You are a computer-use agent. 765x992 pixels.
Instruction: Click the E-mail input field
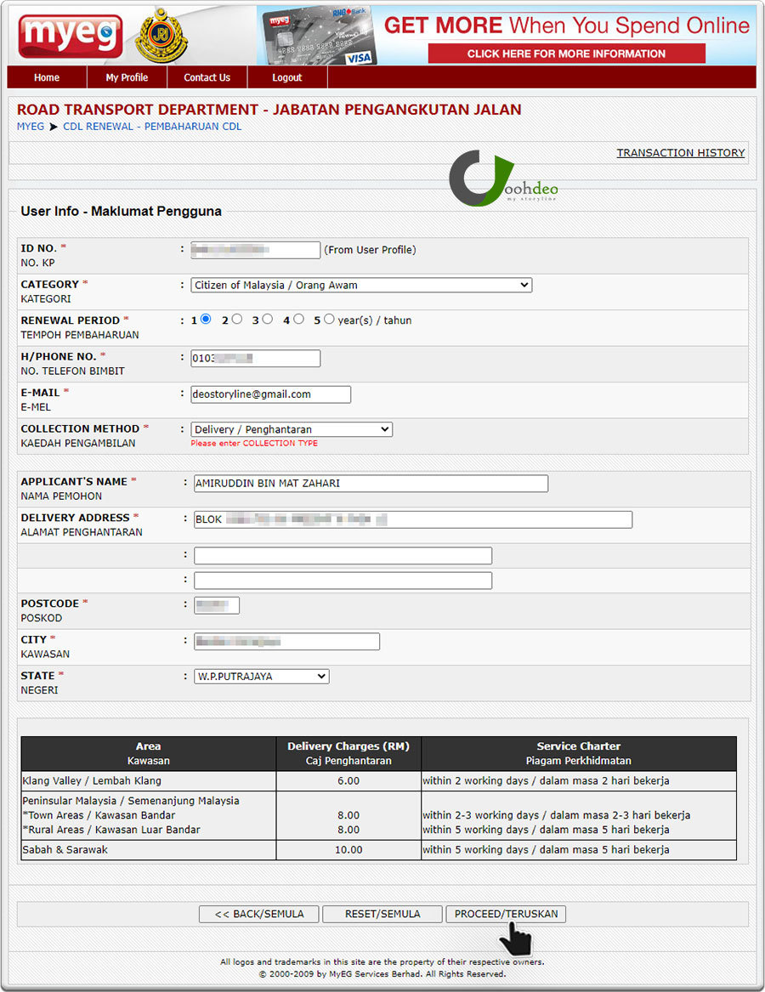[x=271, y=394]
